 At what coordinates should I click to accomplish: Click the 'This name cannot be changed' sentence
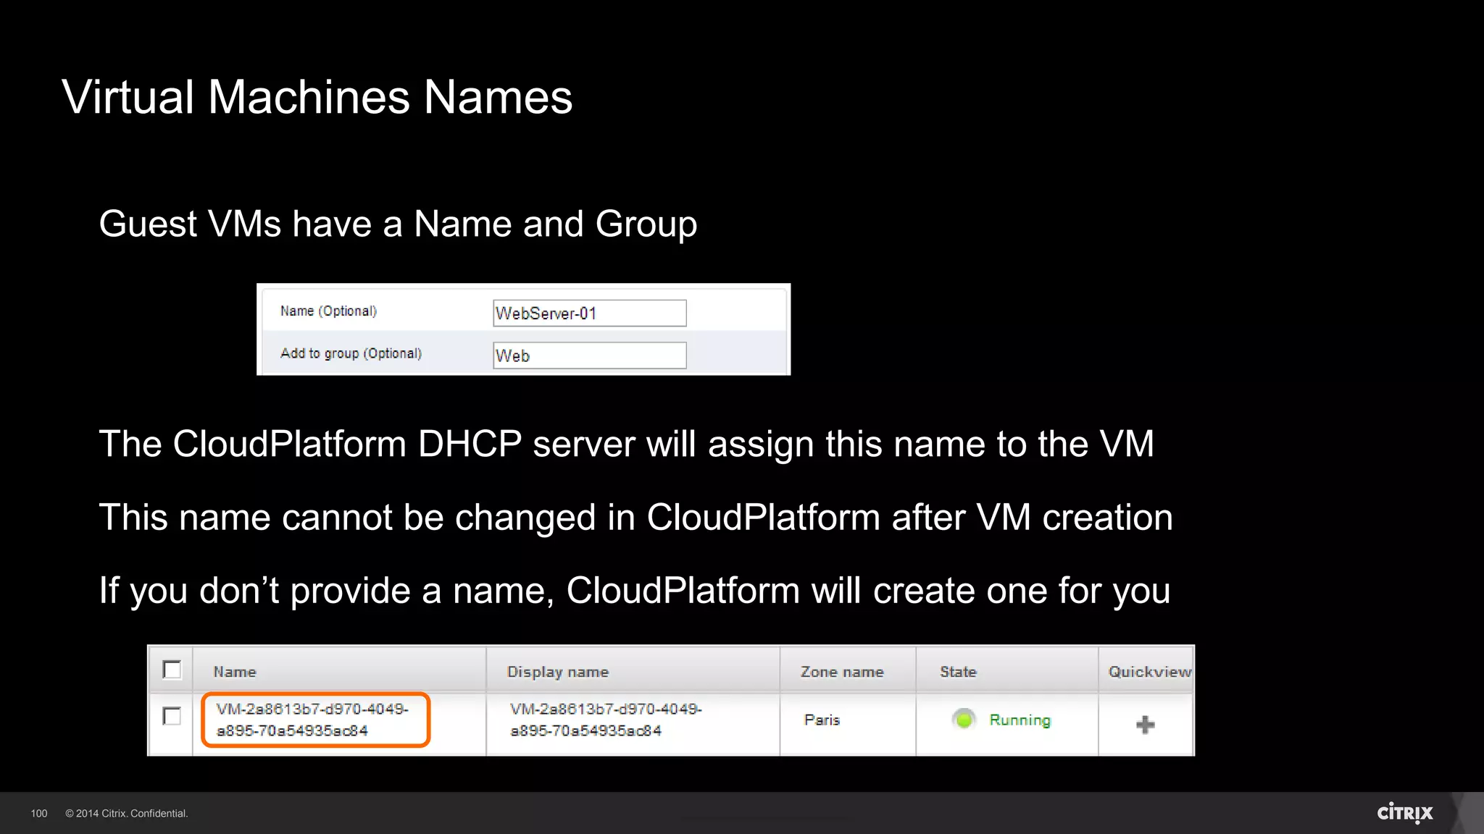coord(635,518)
